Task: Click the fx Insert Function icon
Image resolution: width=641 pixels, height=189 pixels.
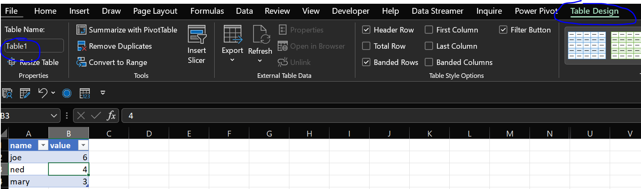Action: pyautogui.click(x=111, y=116)
